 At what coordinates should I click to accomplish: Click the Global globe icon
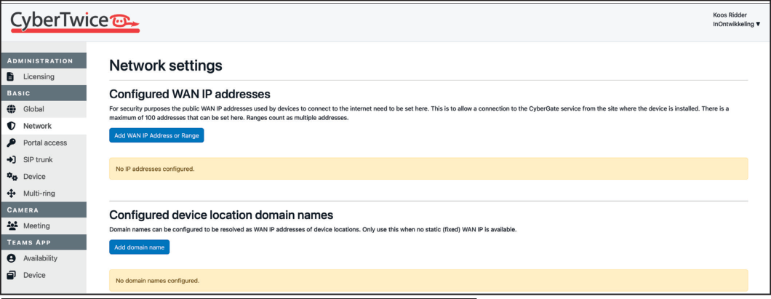point(12,109)
